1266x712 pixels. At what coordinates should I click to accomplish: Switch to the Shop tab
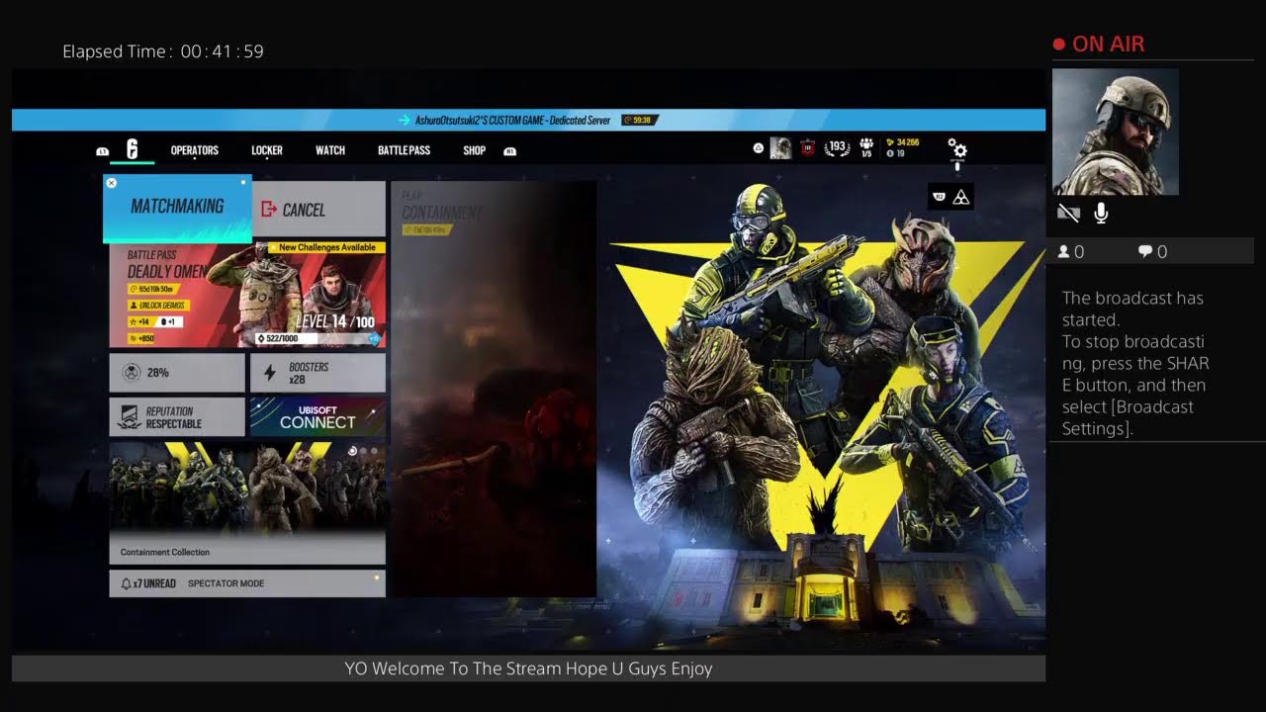[x=475, y=150]
